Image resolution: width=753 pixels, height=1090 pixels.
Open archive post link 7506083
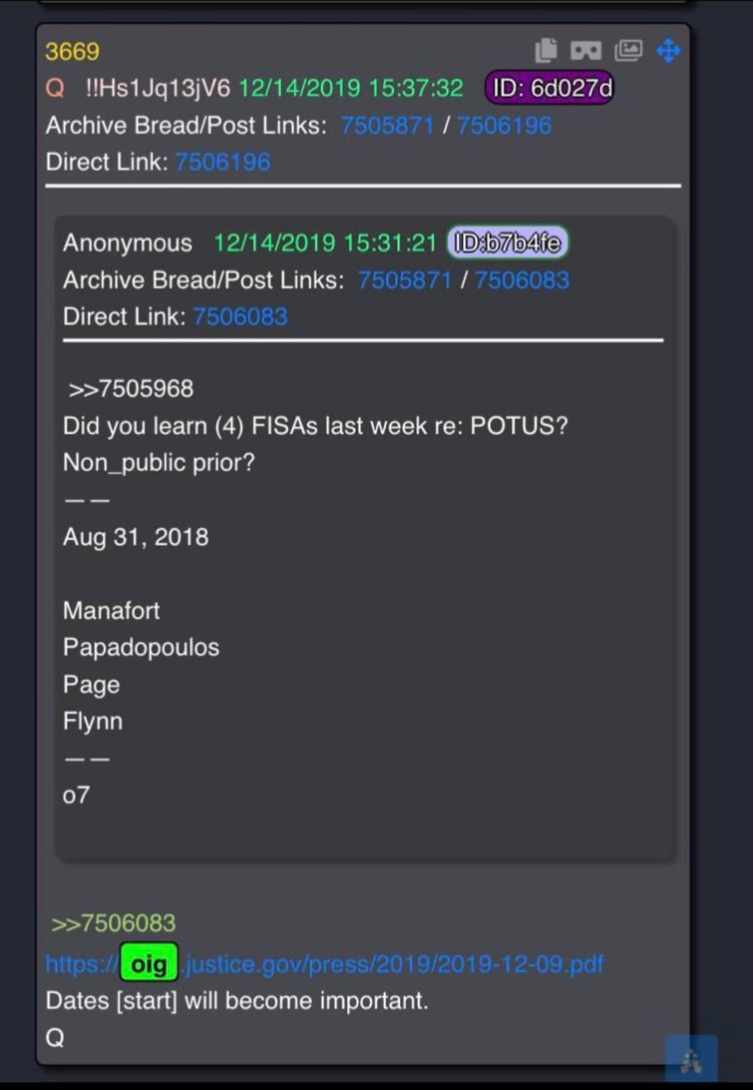click(x=521, y=280)
